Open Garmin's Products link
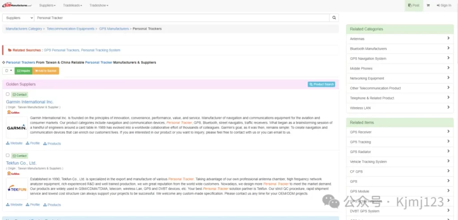Screen dimensions: 458x220 pyautogui.click(x=52, y=144)
